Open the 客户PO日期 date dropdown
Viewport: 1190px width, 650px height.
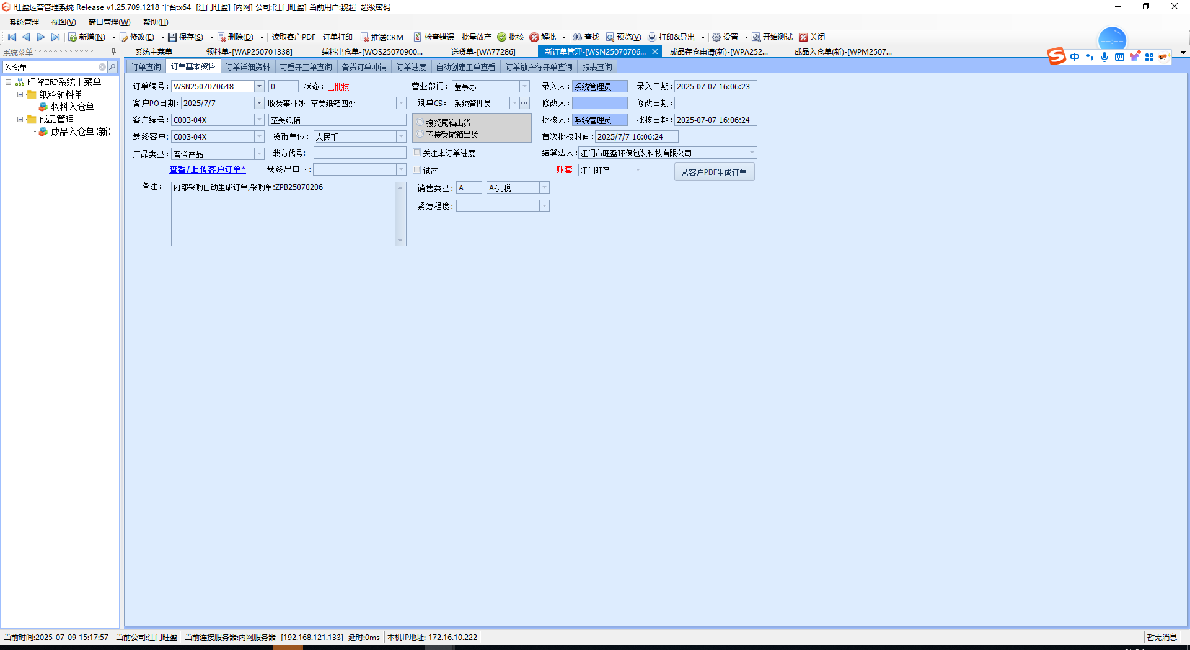coord(260,103)
